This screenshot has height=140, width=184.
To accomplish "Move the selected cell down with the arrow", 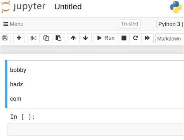I will (85, 38).
